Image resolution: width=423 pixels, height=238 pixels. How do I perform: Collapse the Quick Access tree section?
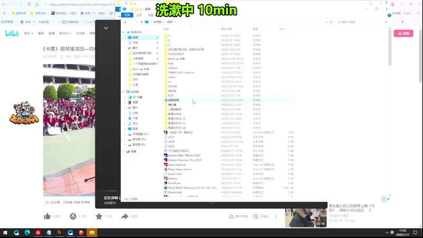(x=124, y=32)
